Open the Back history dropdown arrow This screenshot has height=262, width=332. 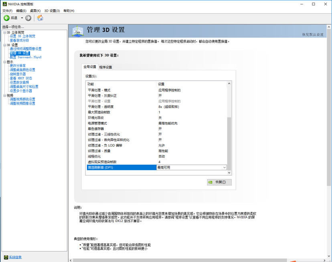22,18
